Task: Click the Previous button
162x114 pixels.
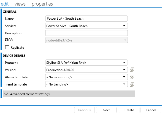Action: pyautogui.click(x=84, y=110)
